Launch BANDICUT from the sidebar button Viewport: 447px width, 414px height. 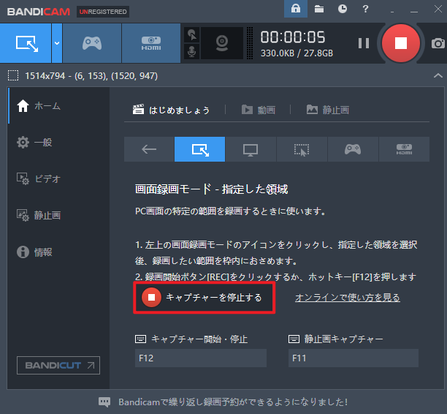point(58,365)
